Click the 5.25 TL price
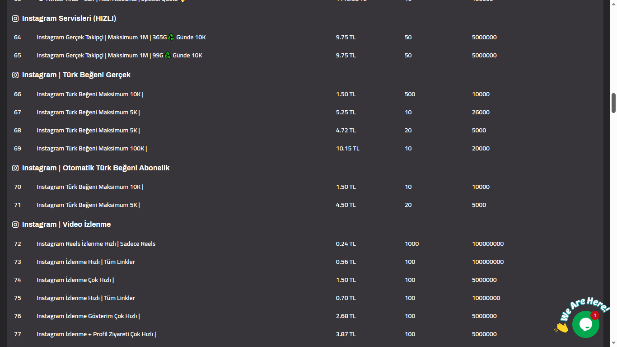This screenshot has width=617, height=347. pos(346,113)
